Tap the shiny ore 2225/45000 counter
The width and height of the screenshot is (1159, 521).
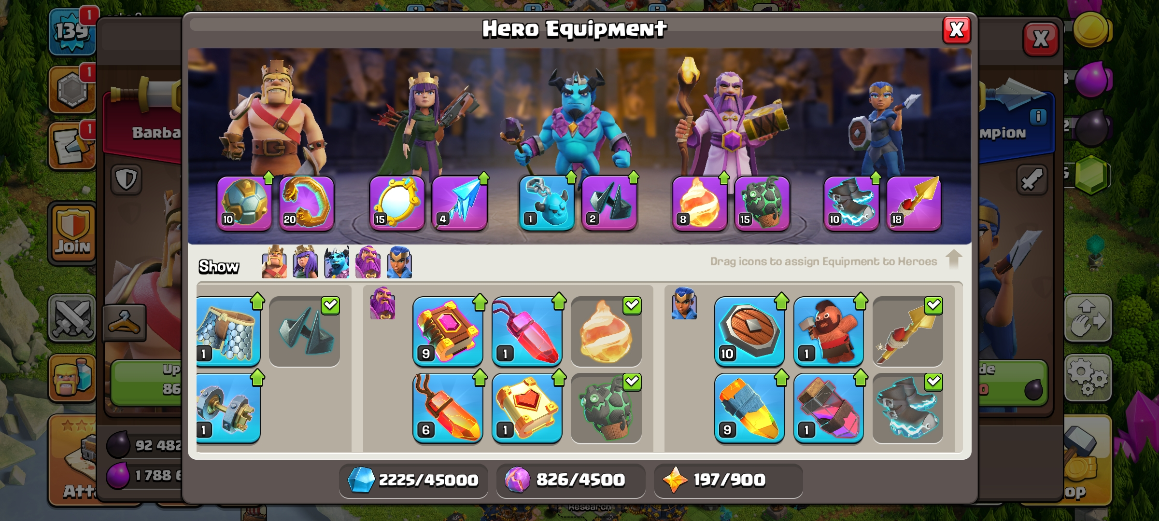click(x=413, y=480)
